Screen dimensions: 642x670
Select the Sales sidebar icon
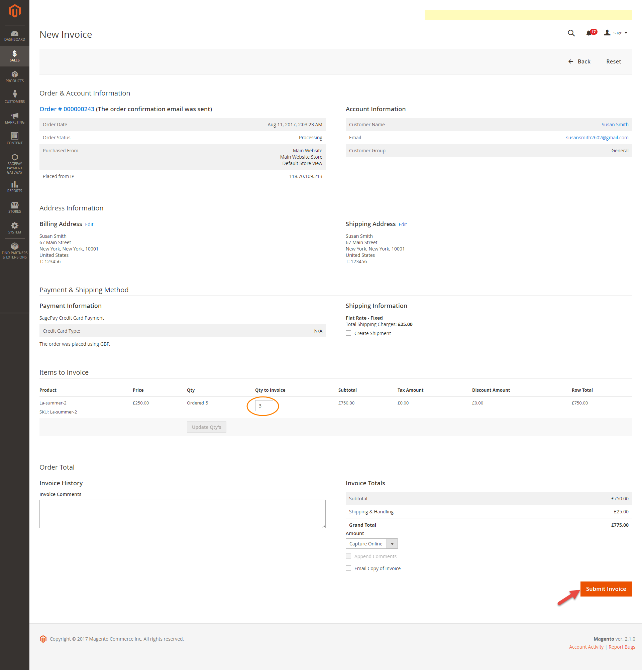[x=14, y=55]
